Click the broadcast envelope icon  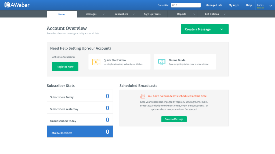(x=143, y=96)
